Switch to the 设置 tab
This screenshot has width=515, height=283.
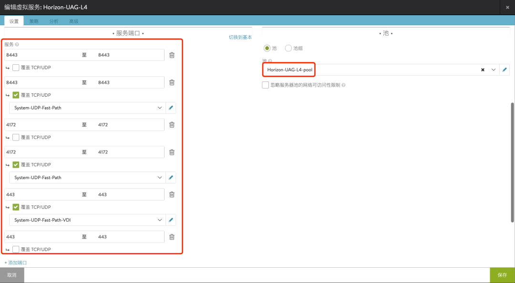click(x=14, y=21)
